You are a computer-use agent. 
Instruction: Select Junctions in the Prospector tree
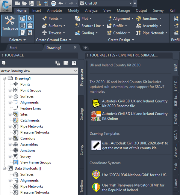tap(28, 150)
